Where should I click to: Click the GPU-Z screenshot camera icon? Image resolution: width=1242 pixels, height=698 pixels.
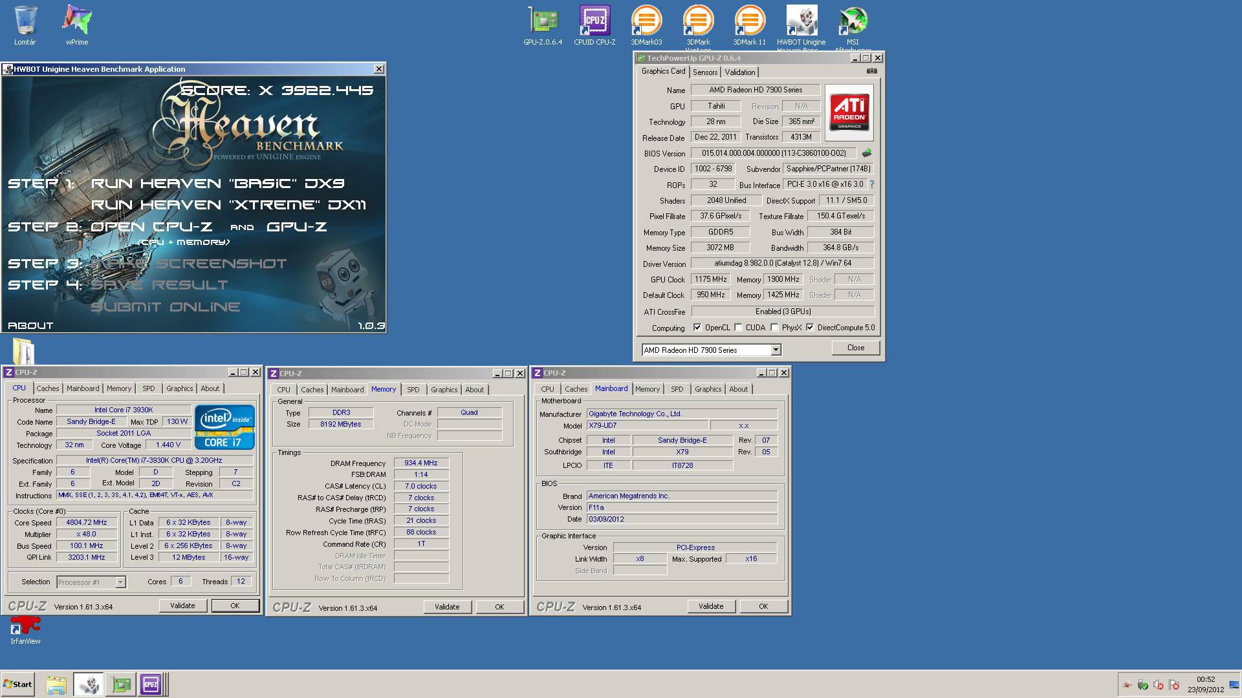point(872,71)
